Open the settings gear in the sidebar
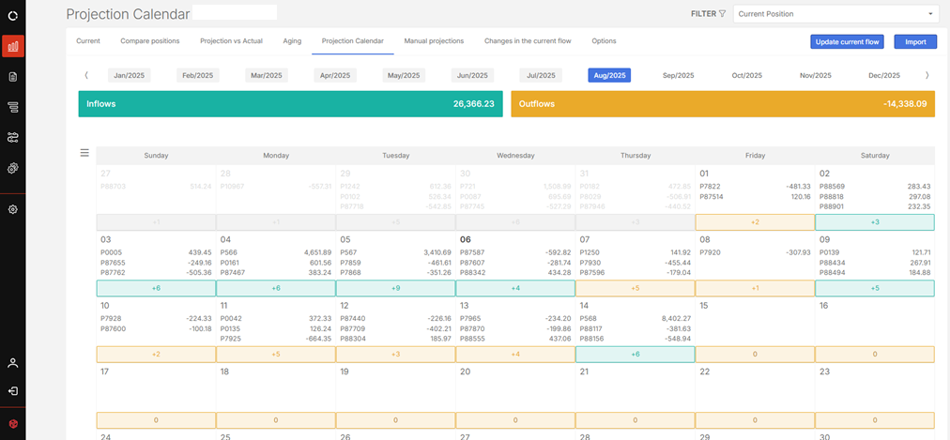This screenshot has height=440, width=950. pyautogui.click(x=13, y=209)
